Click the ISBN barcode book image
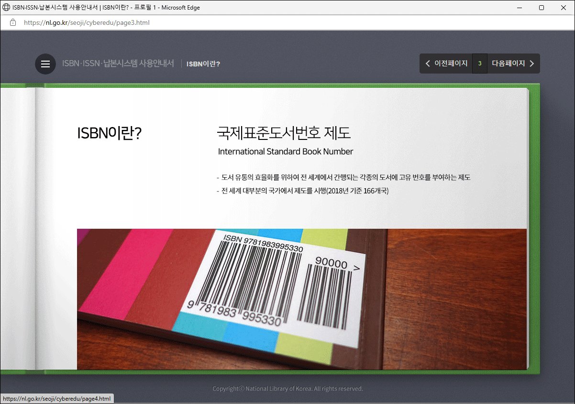575x404 pixels. (302, 299)
